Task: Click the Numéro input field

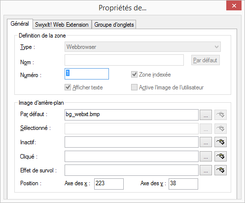Action: (87, 74)
